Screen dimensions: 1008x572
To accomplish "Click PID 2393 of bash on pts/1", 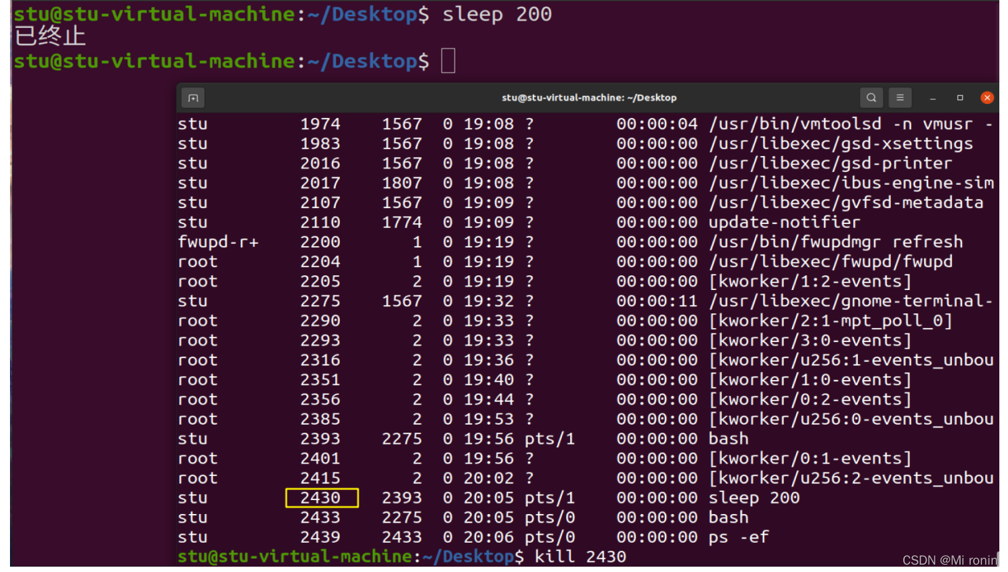I will tap(321, 439).
